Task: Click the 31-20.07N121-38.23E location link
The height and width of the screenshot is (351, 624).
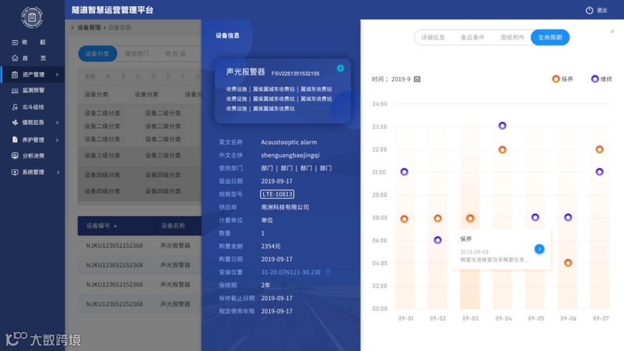Action: pos(291,272)
